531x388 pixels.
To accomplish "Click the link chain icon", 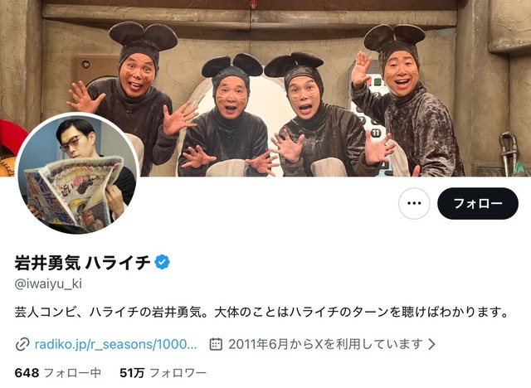I will 22,344.
